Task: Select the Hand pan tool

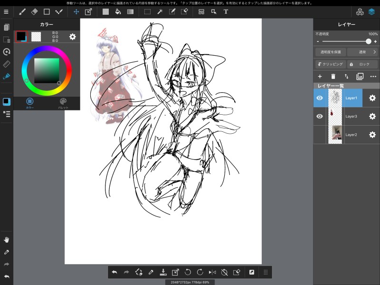Action: [x=7, y=240]
